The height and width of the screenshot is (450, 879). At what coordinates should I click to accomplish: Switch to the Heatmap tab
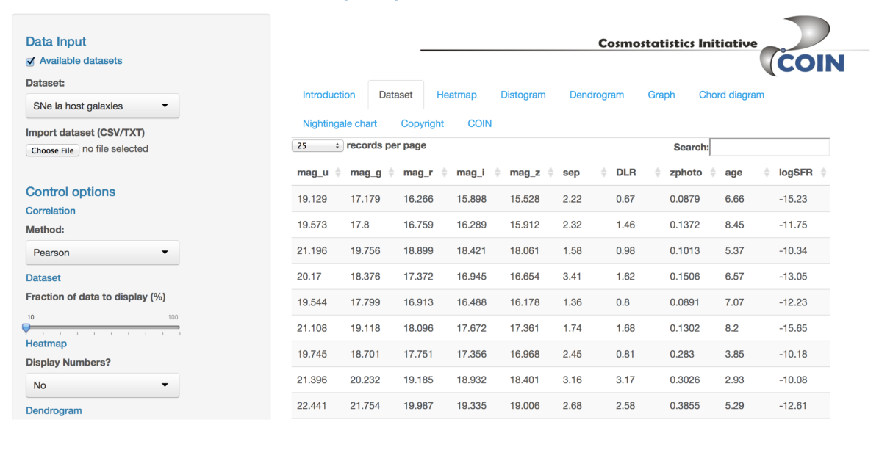coord(456,95)
